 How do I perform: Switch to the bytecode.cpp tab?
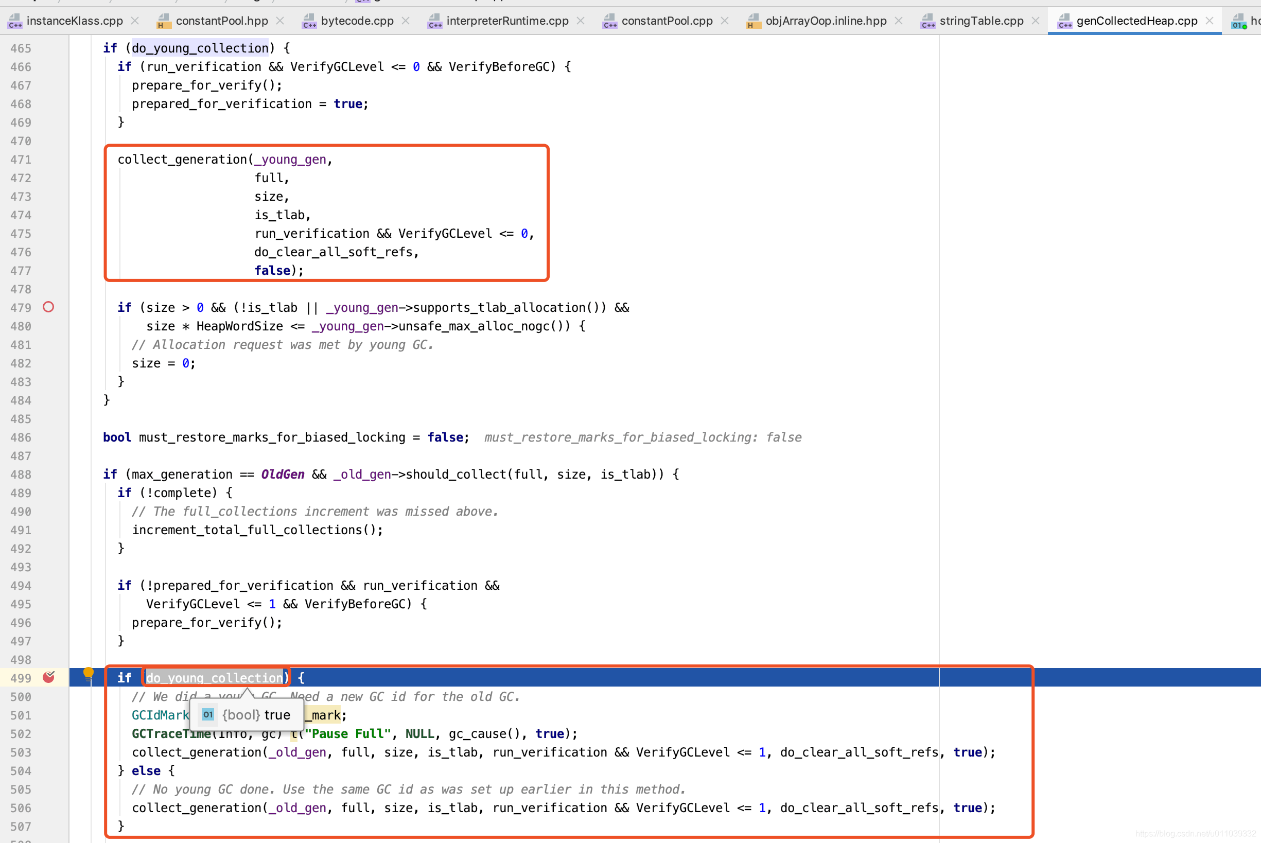(x=357, y=21)
